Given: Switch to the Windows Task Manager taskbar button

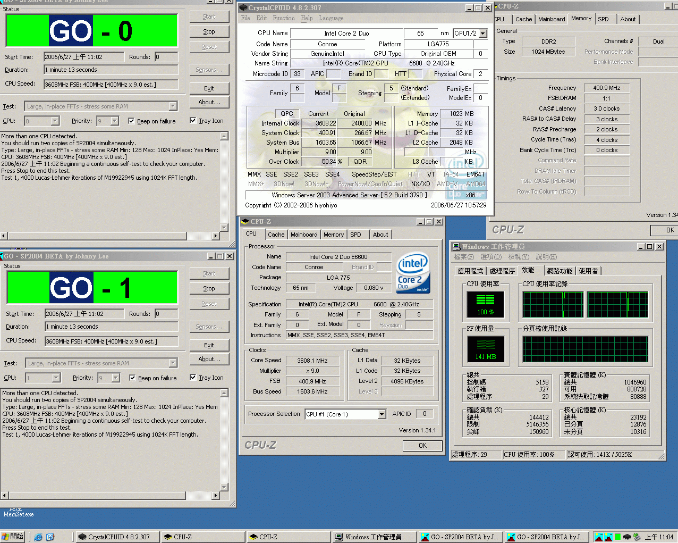Looking at the screenshot, I should click(x=375, y=537).
